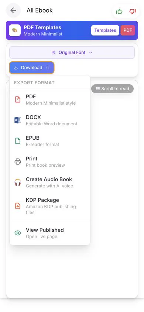Screen dimensions: 144x312
Task: Open the Original Font dropdown
Action: pyautogui.click(x=72, y=52)
